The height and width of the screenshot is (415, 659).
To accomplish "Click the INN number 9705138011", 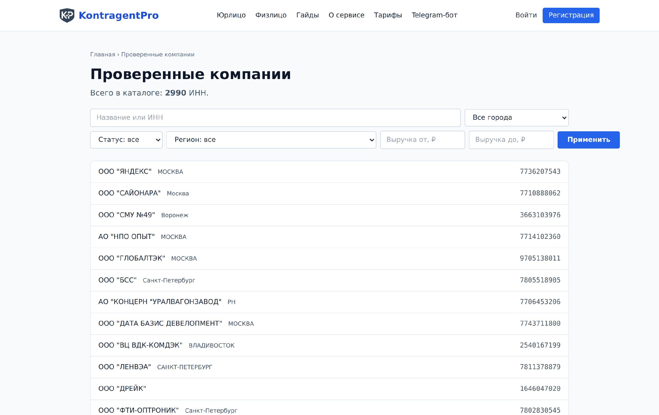I will pos(540,258).
